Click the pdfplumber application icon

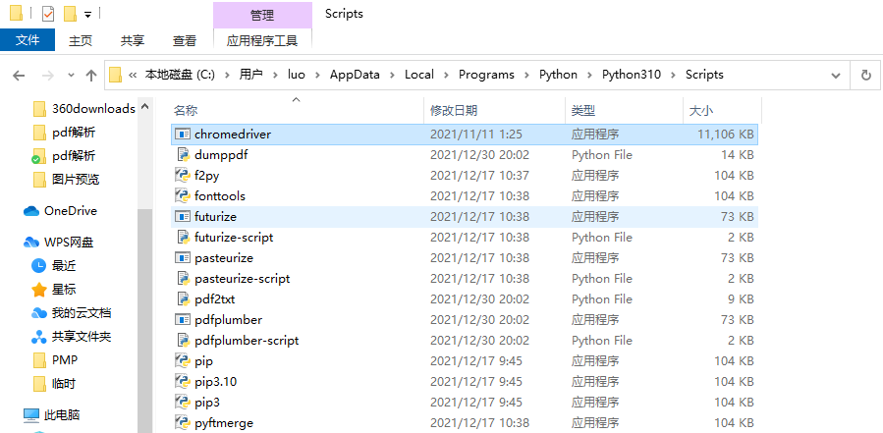(x=182, y=320)
